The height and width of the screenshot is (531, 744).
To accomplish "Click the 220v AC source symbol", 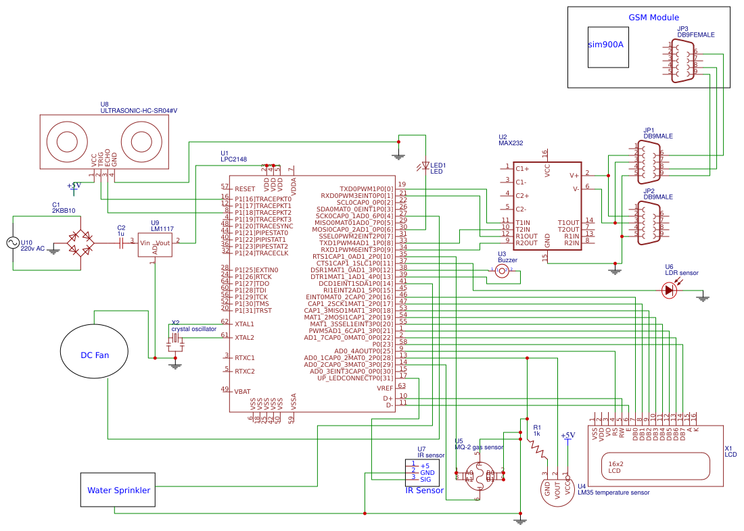I will pos(13,243).
